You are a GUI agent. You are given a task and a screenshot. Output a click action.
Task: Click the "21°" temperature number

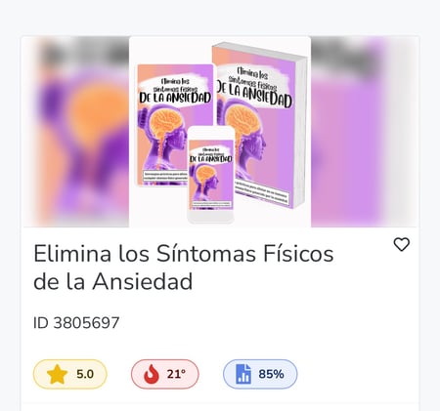pyautogui.click(x=176, y=374)
